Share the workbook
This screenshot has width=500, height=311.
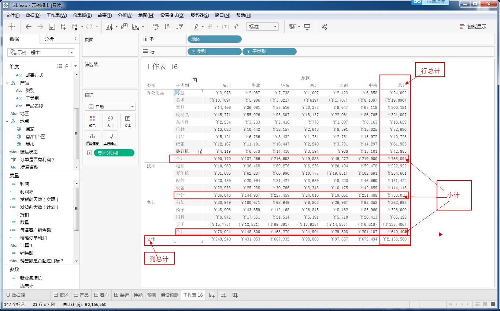click(x=324, y=27)
